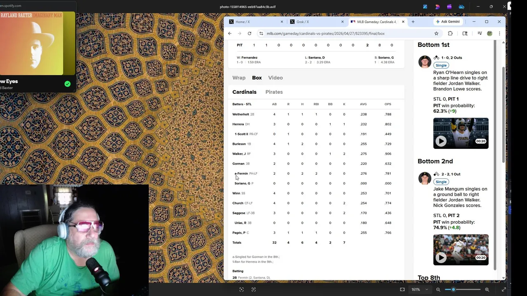Open the Video tab
The height and width of the screenshot is (296, 527).
(275, 78)
